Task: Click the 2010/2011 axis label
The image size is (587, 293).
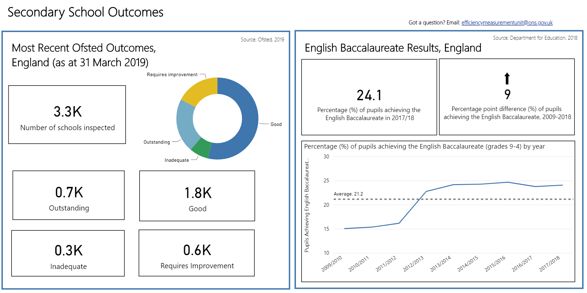Action: 359,264
